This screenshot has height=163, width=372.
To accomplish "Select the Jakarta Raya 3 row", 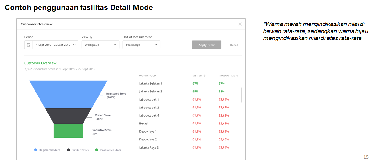I will point(189,147).
